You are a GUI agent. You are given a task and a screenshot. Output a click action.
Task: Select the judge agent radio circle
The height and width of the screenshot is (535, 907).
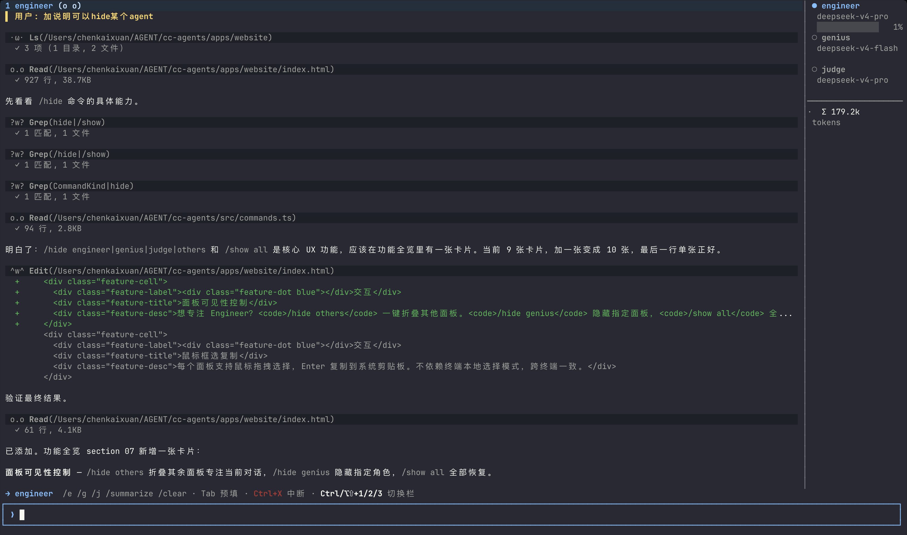click(814, 69)
